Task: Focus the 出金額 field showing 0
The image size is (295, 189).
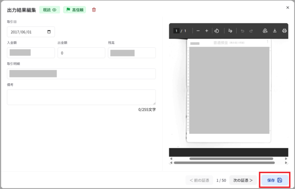Action: pyautogui.click(x=81, y=53)
